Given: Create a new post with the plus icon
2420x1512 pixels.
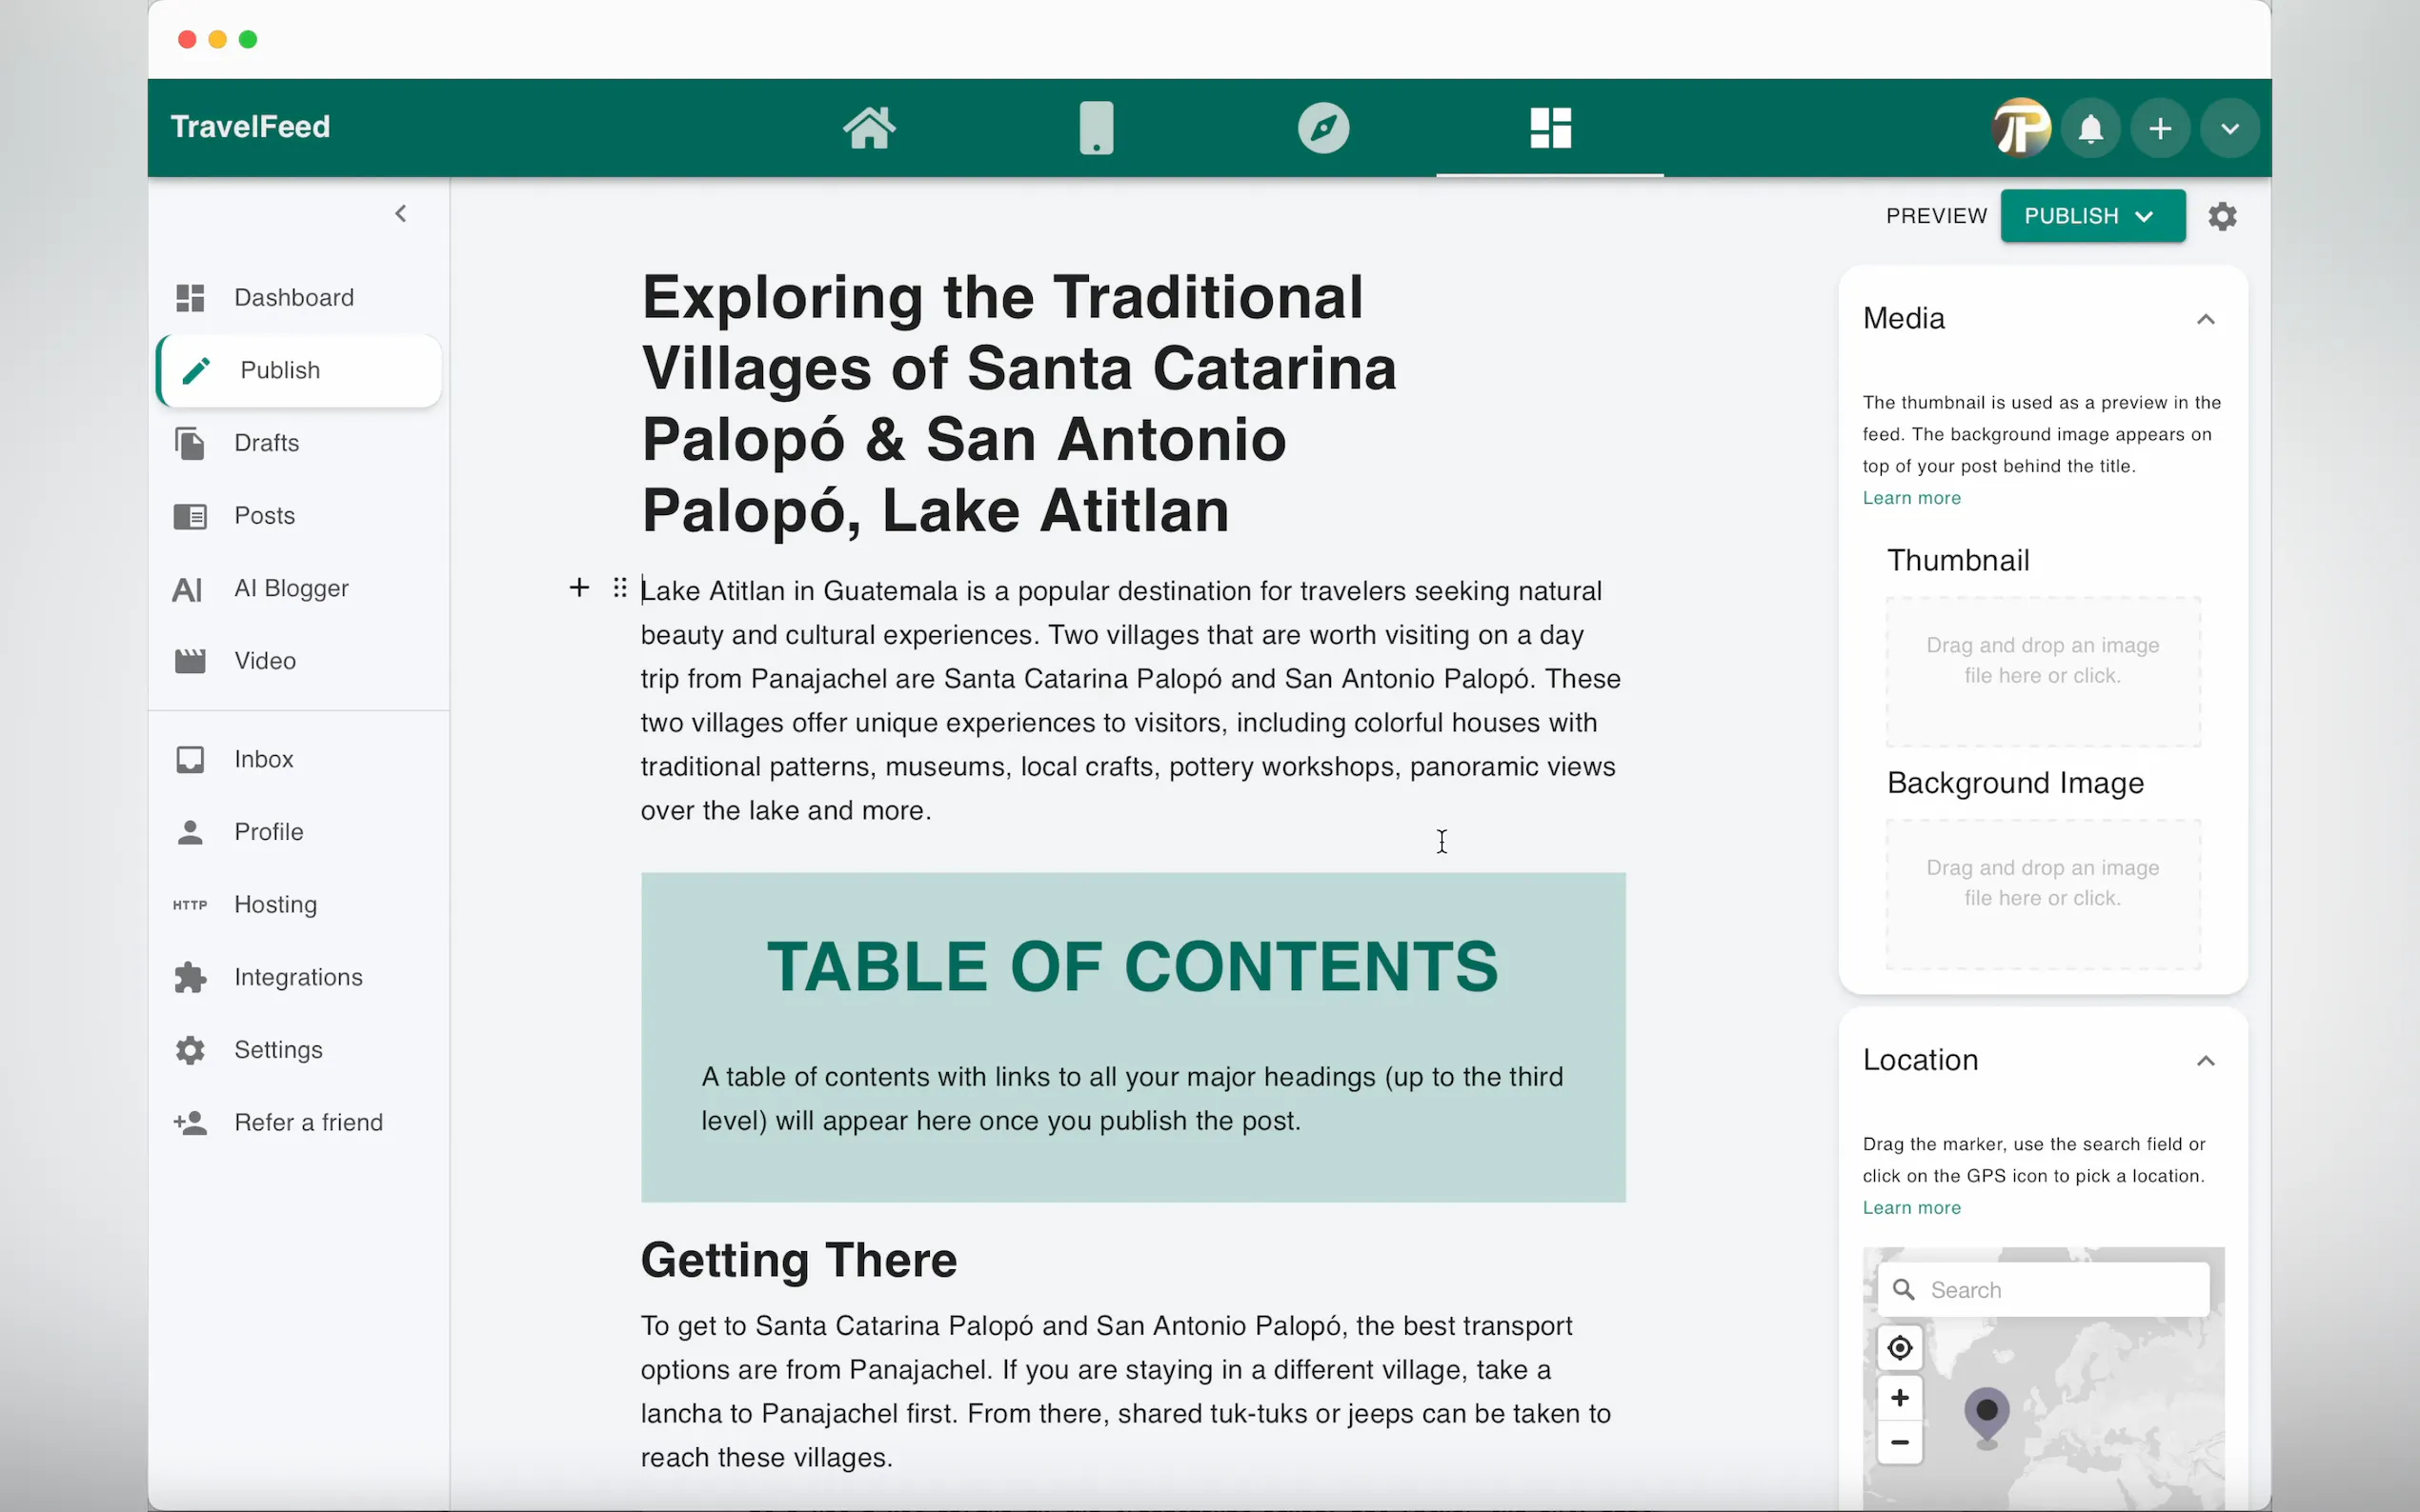Looking at the screenshot, I should [x=2160, y=127].
